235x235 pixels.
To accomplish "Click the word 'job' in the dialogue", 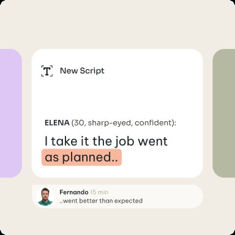I will (x=124, y=141).
